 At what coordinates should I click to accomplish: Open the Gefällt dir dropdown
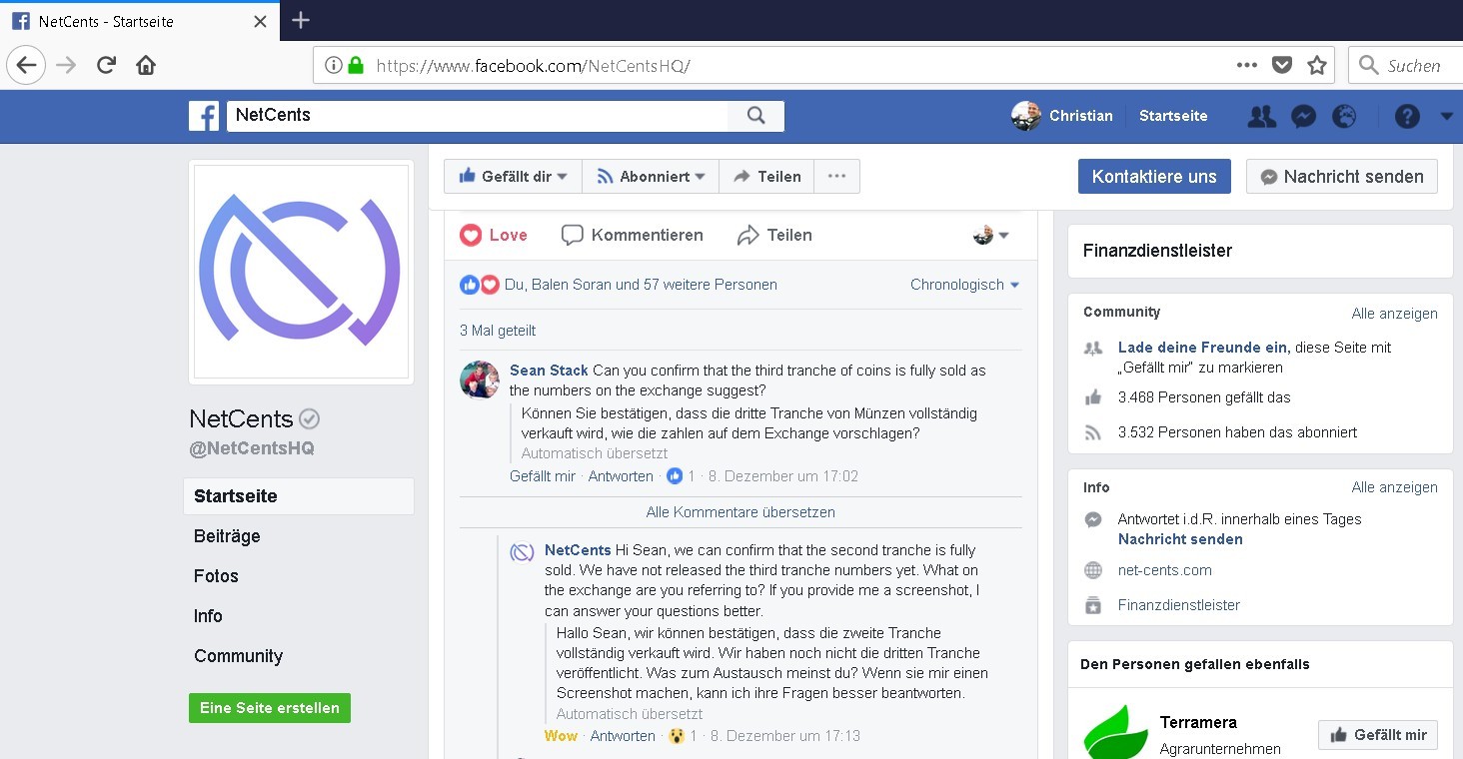tap(513, 177)
